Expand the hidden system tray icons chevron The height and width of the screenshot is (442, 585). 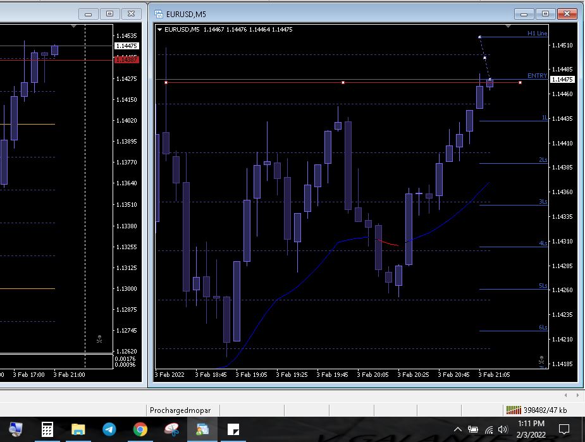459,429
